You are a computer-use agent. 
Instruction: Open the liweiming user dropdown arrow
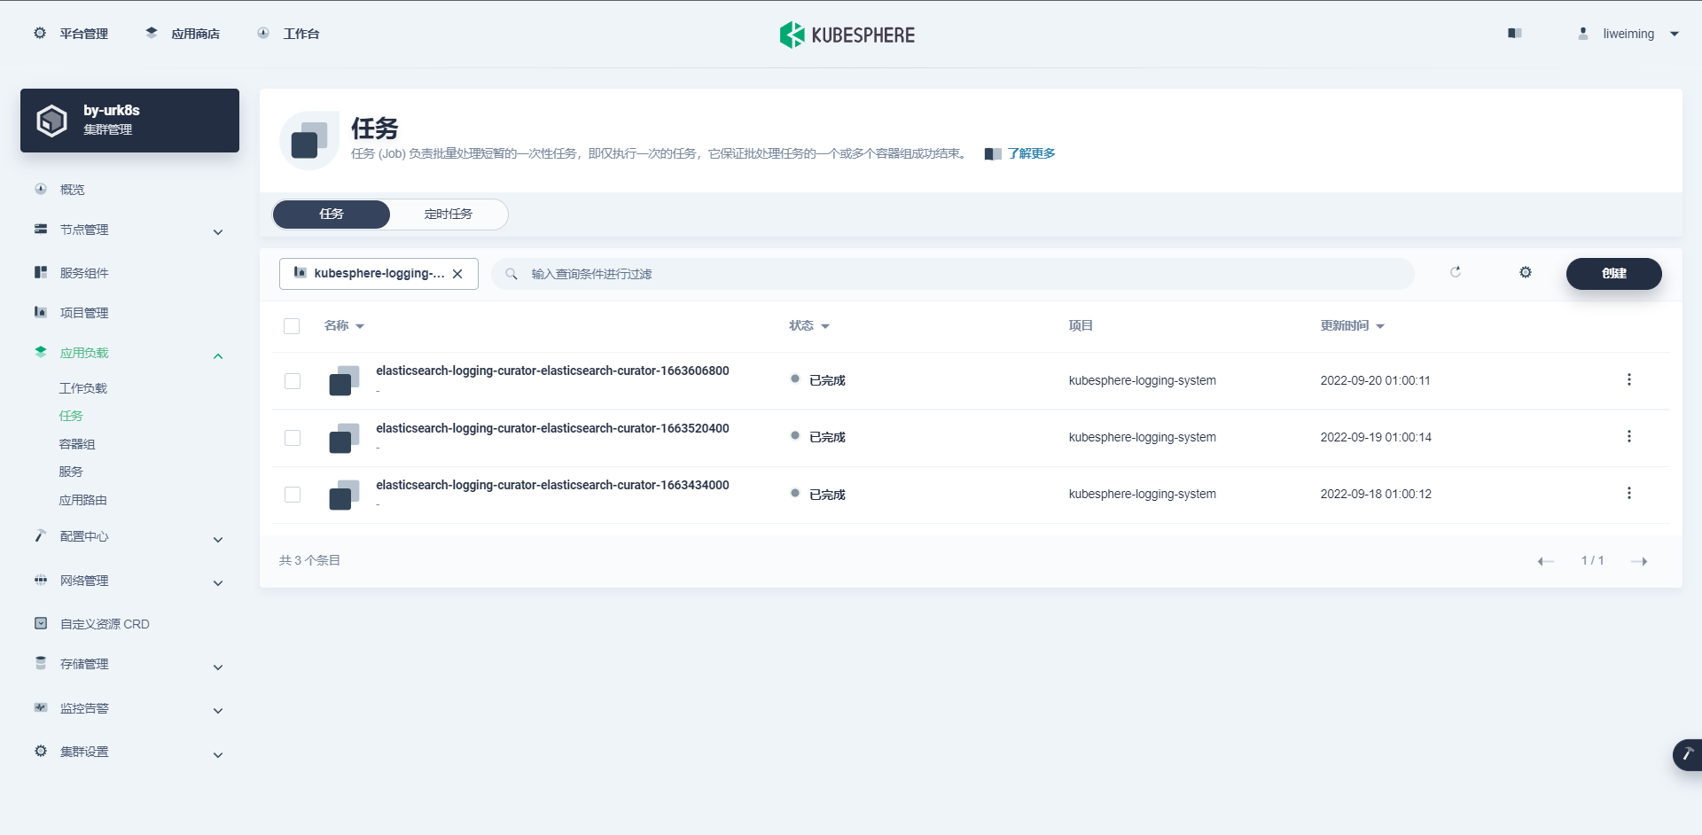coord(1675,34)
